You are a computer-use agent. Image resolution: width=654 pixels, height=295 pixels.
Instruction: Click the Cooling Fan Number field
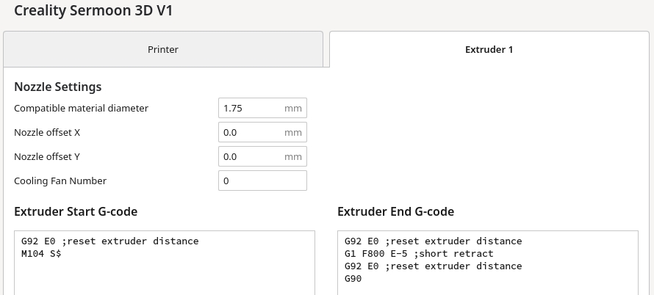coord(262,181)
